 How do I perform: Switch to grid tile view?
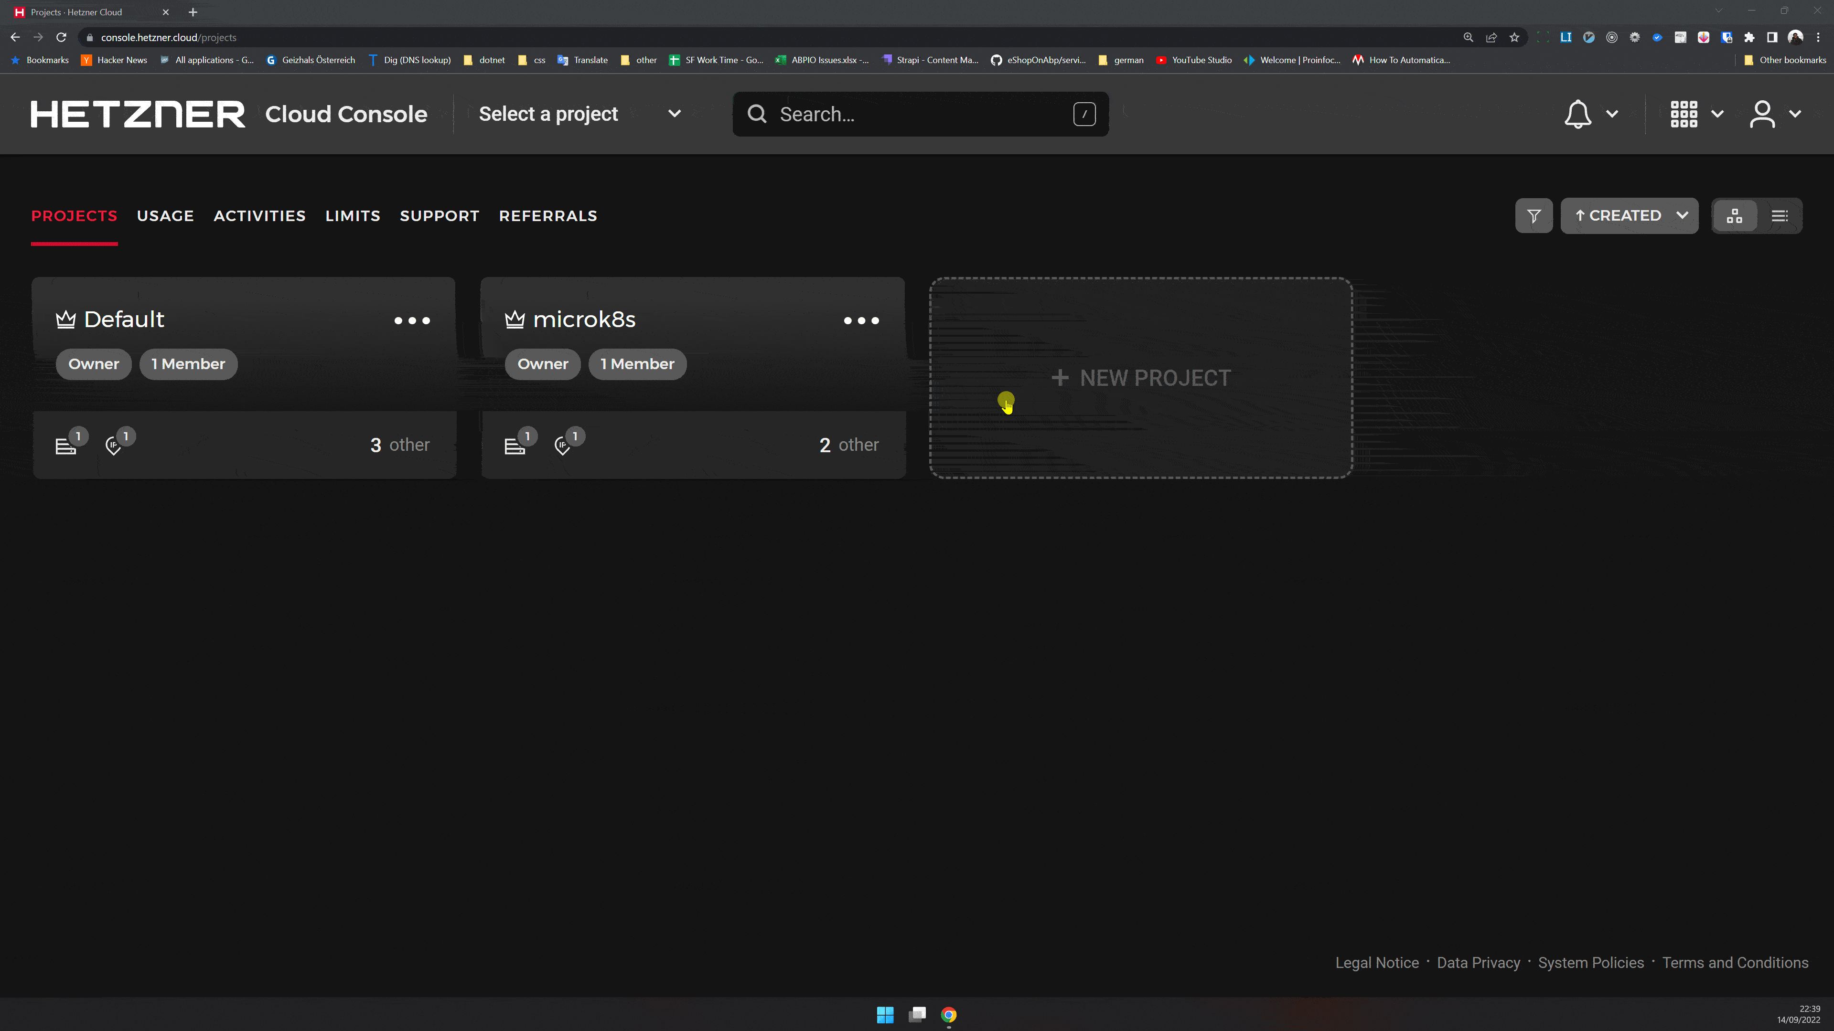tap(1734, 215)
